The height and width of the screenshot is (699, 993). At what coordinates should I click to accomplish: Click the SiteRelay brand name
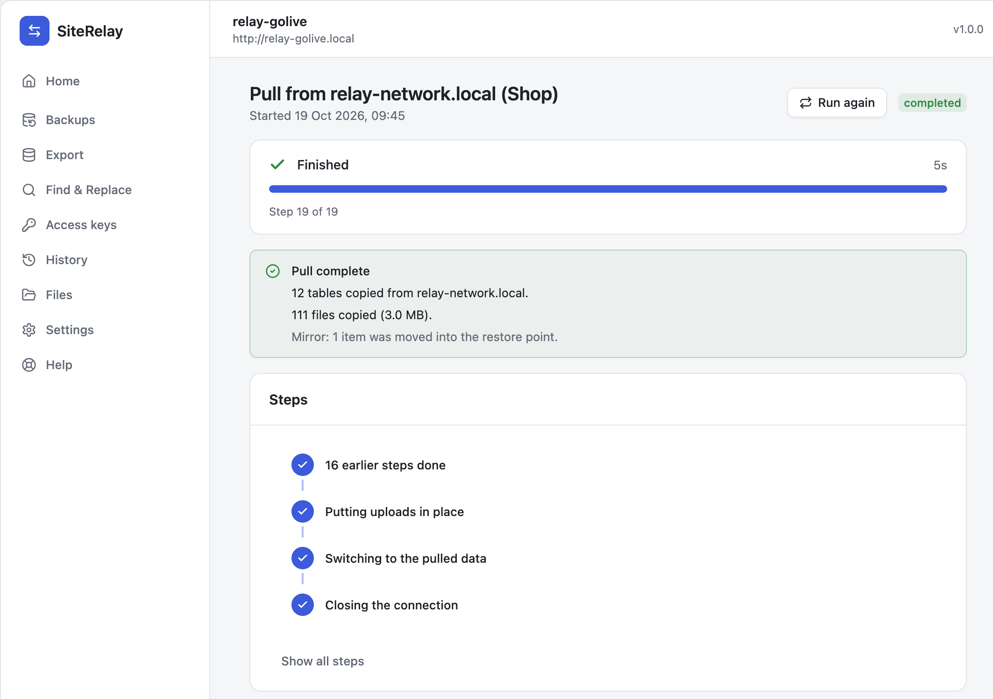coord(90,31)
